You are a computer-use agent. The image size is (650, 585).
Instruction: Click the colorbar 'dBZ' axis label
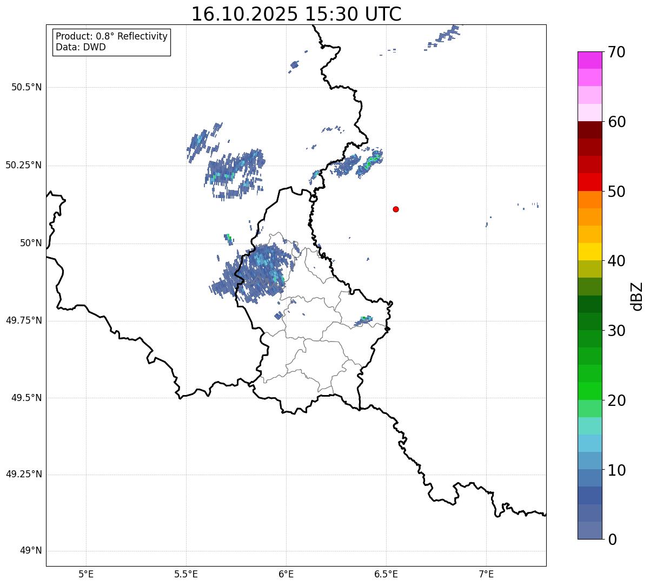[x=637, y=295]
